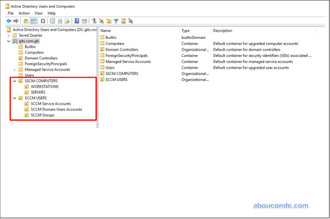The width and height of the screenshot is (330, 219).
Task: Select WORKSTATIONS OU in the tree
Action: click(x=44, y=87)
